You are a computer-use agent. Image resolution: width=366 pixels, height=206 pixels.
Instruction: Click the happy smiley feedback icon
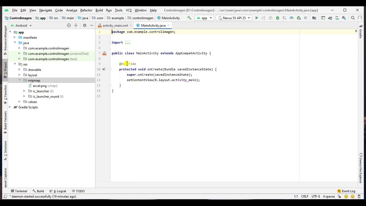point(346,197)
